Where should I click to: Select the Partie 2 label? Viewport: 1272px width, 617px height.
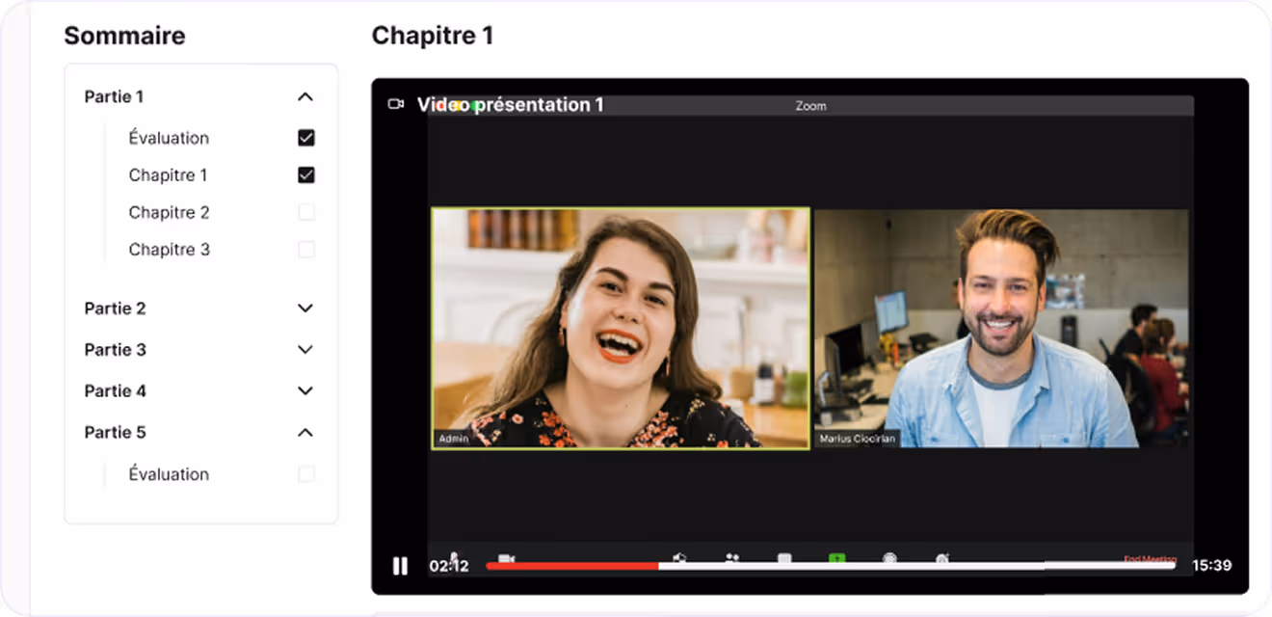click(x=115, y=308)
